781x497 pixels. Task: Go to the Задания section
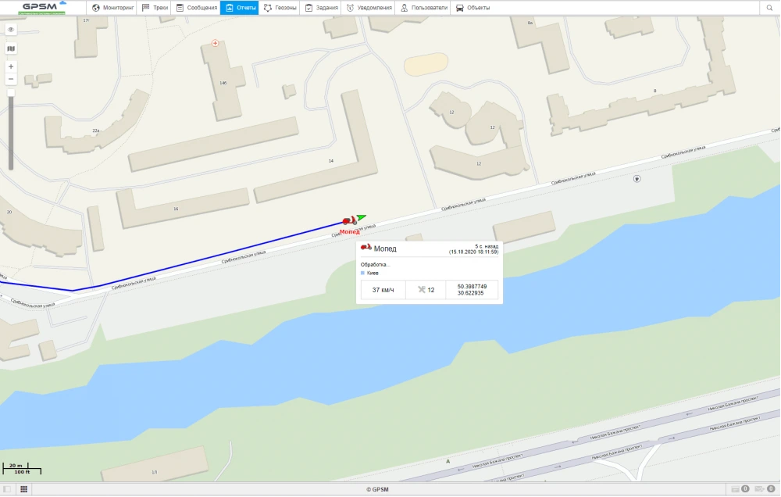(x=321, y=8)
